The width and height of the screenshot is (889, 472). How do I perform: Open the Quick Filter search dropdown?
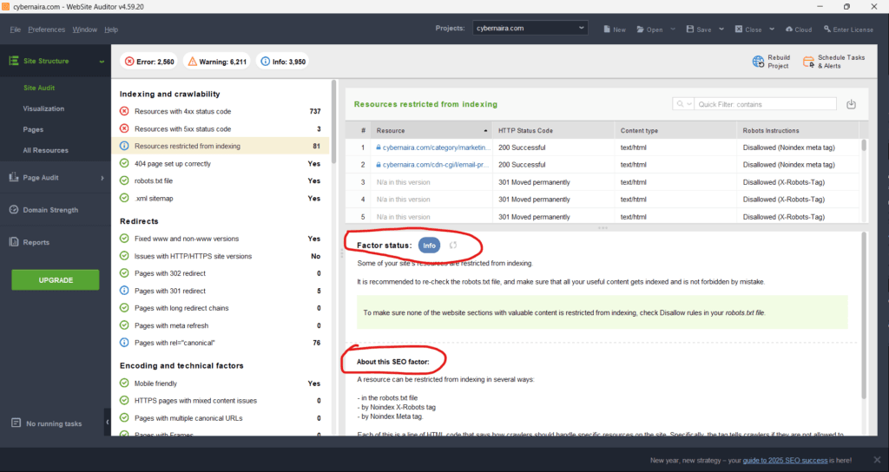point(683,104)
